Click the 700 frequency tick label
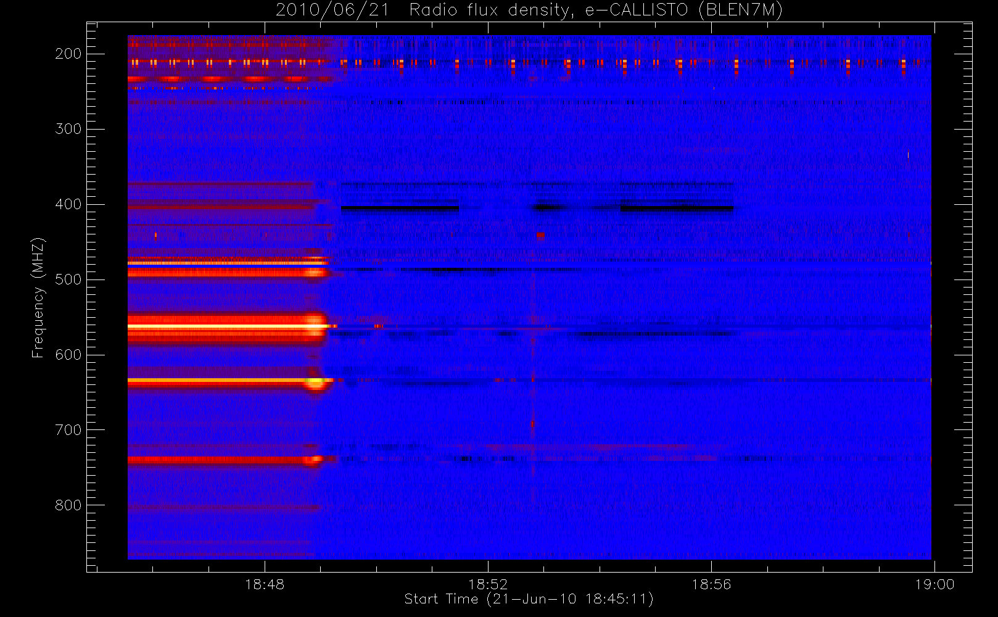998x617 pixels. point(68,430)
